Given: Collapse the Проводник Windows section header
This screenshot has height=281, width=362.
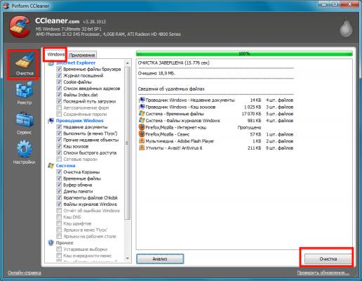Looking at the screenshot, I should (79, 121).
